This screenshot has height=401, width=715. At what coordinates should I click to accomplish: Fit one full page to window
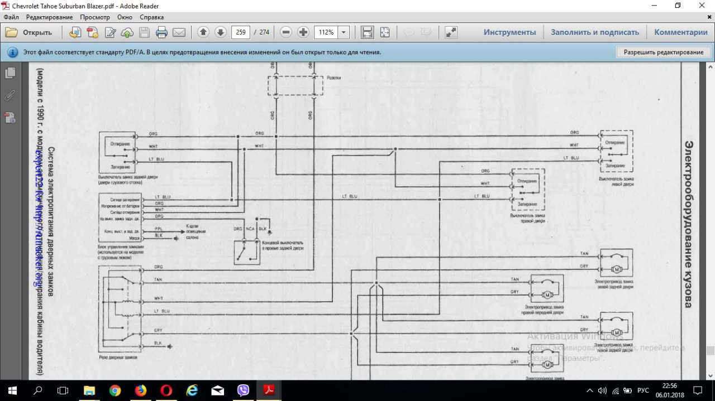click(385, 32)
